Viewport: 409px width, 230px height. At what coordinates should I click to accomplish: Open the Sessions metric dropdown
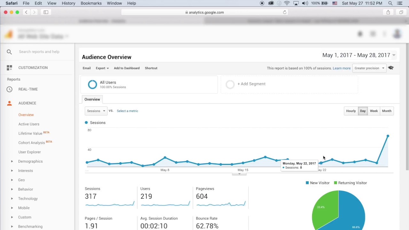[96, 111]
